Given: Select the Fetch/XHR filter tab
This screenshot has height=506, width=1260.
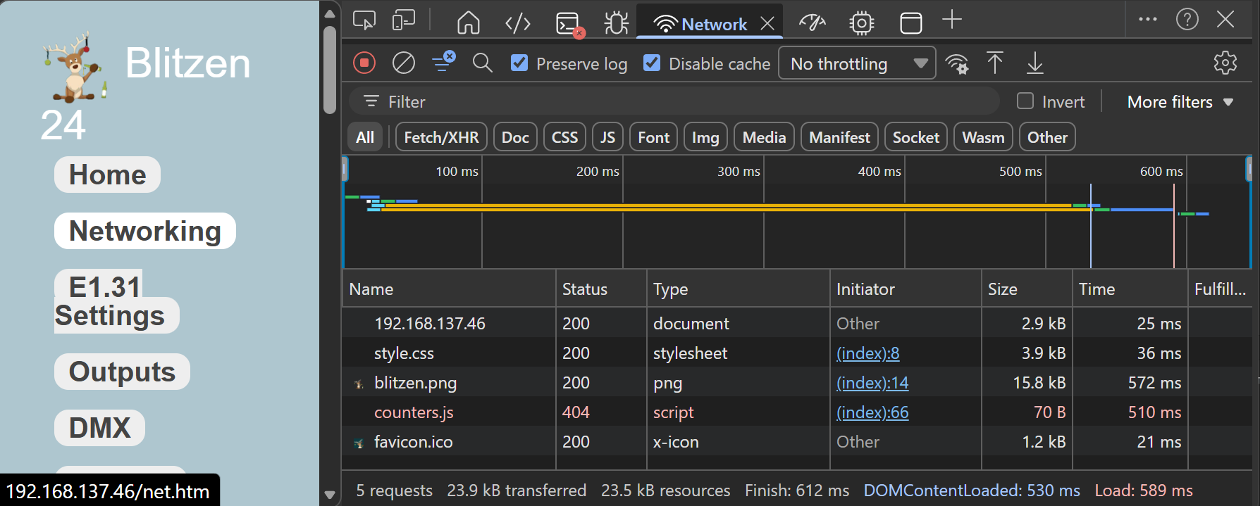Looking at the screenshot, I should (x=441, y=137).
